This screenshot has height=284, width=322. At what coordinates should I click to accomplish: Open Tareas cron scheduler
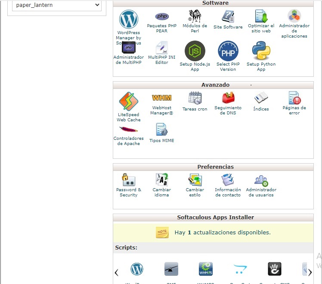[x=195, y=98]
